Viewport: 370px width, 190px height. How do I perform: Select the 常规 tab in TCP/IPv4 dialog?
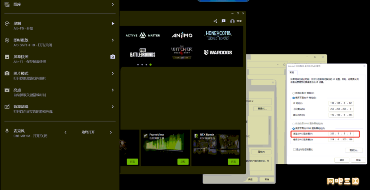(x=292, y=72)
